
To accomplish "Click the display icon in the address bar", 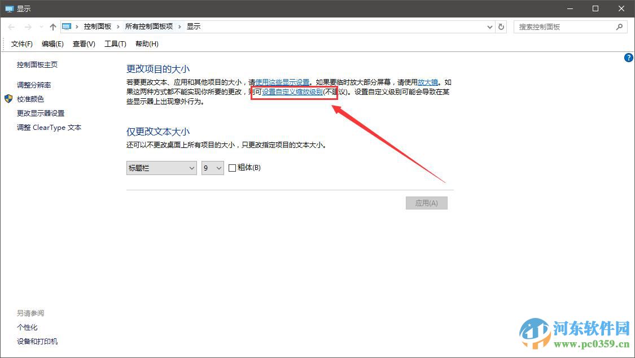I will click(x=67, y=26).
